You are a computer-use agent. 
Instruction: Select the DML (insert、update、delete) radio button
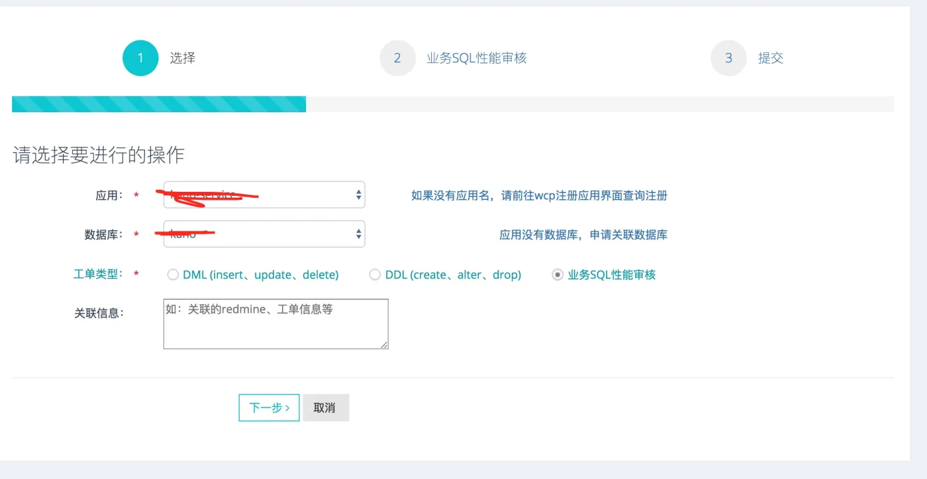[x=173, y=275]
